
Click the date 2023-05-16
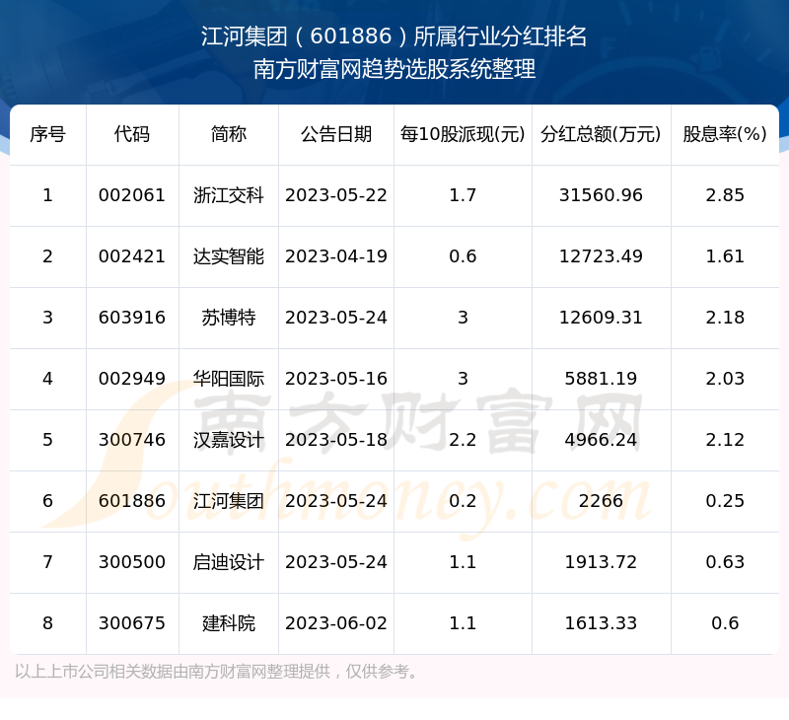pyautogui.click(x=336, y=379)
